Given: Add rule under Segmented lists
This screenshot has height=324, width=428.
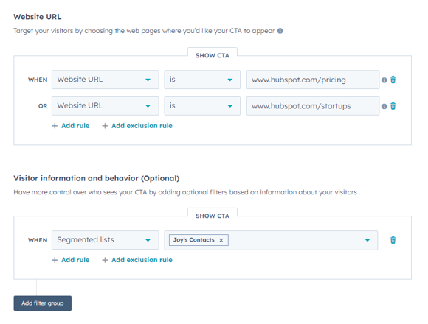Looking at the screenshot, I should pos(71,260).
